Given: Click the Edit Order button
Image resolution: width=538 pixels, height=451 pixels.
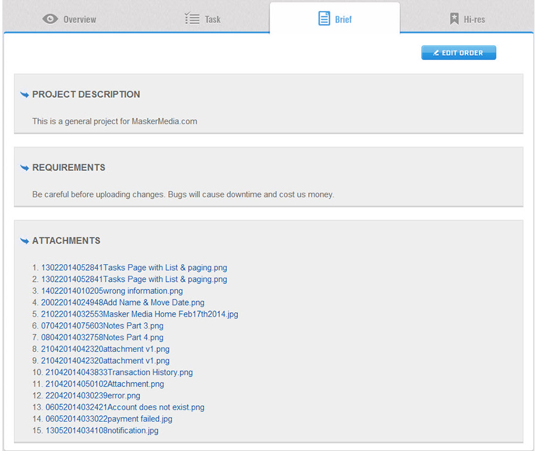Looking at the screenshot, I should tap(459, 53).
